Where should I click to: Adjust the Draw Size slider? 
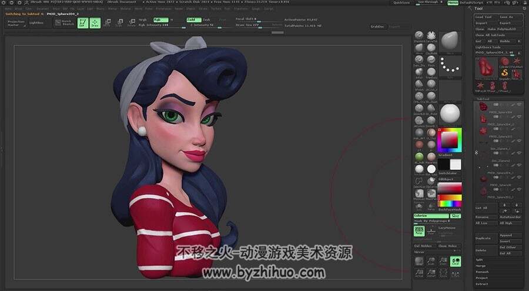coord(259,25)
